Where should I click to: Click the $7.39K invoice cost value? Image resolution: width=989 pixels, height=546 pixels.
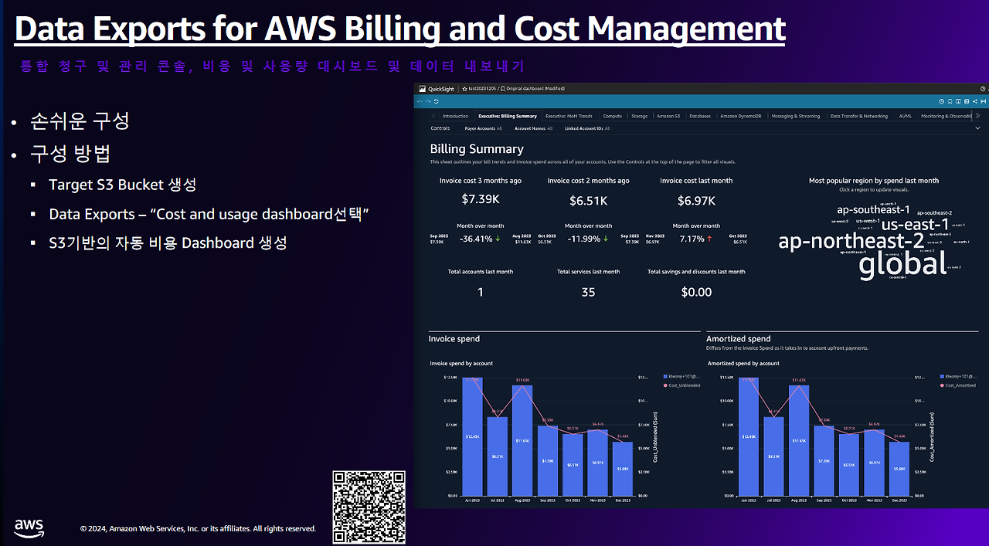(480, 200)
